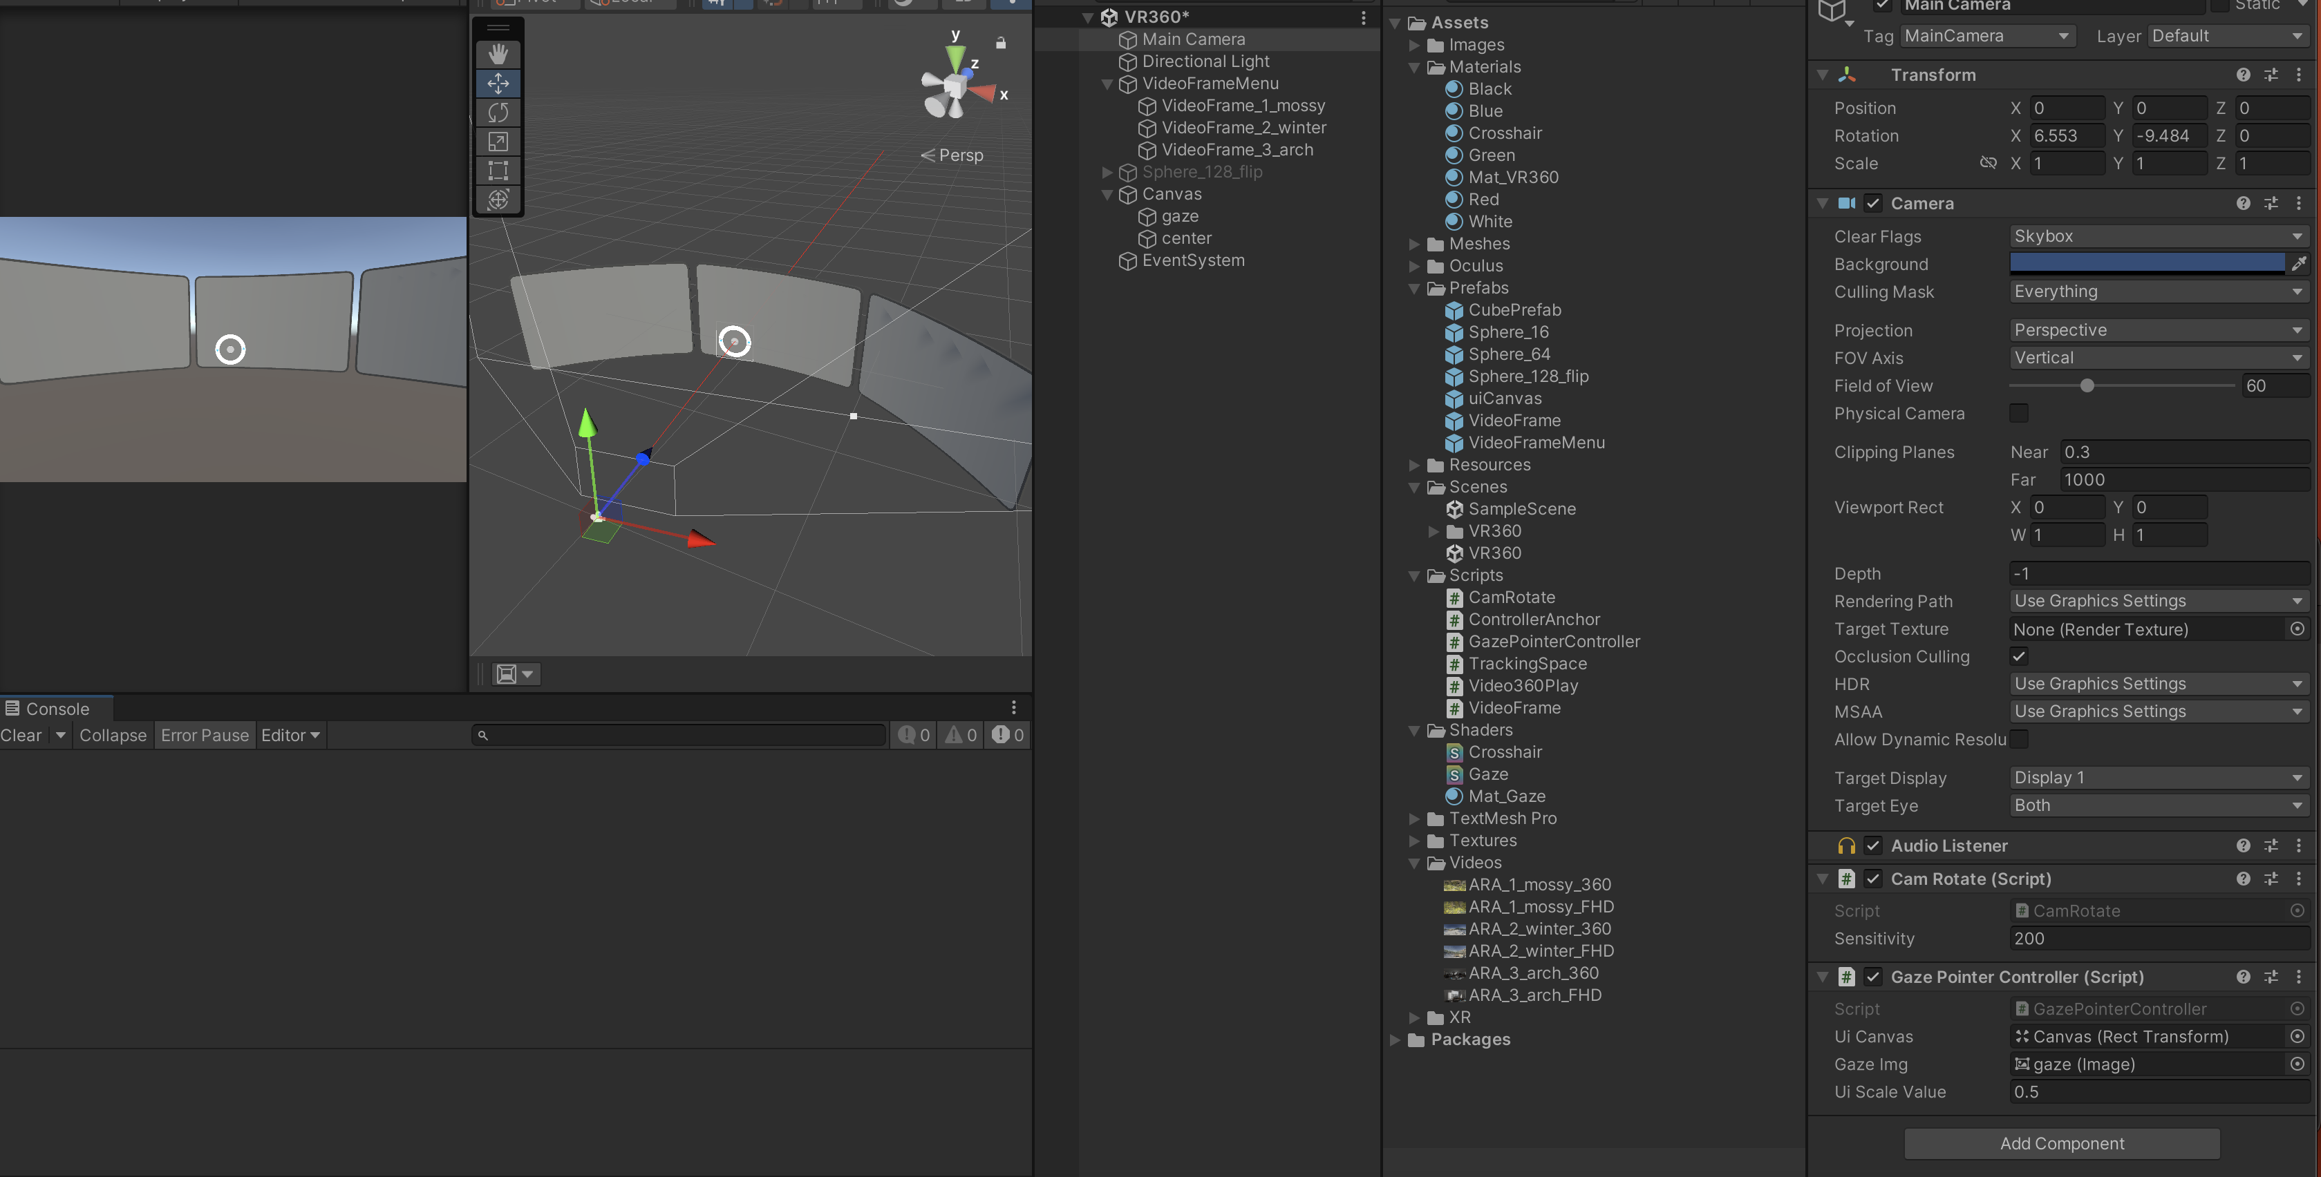Collapse the Materials folder

tap(1413, 66)
